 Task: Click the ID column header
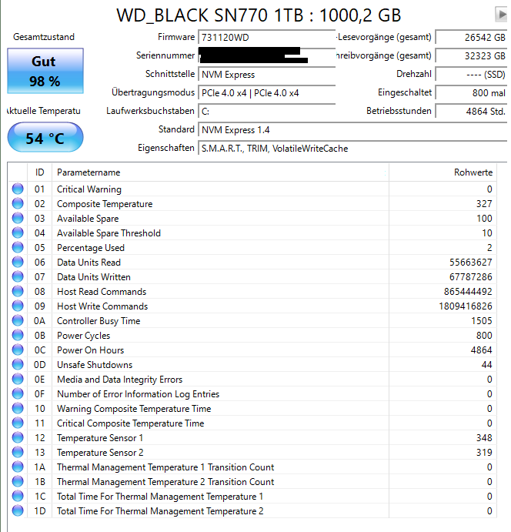click(40, 172)
